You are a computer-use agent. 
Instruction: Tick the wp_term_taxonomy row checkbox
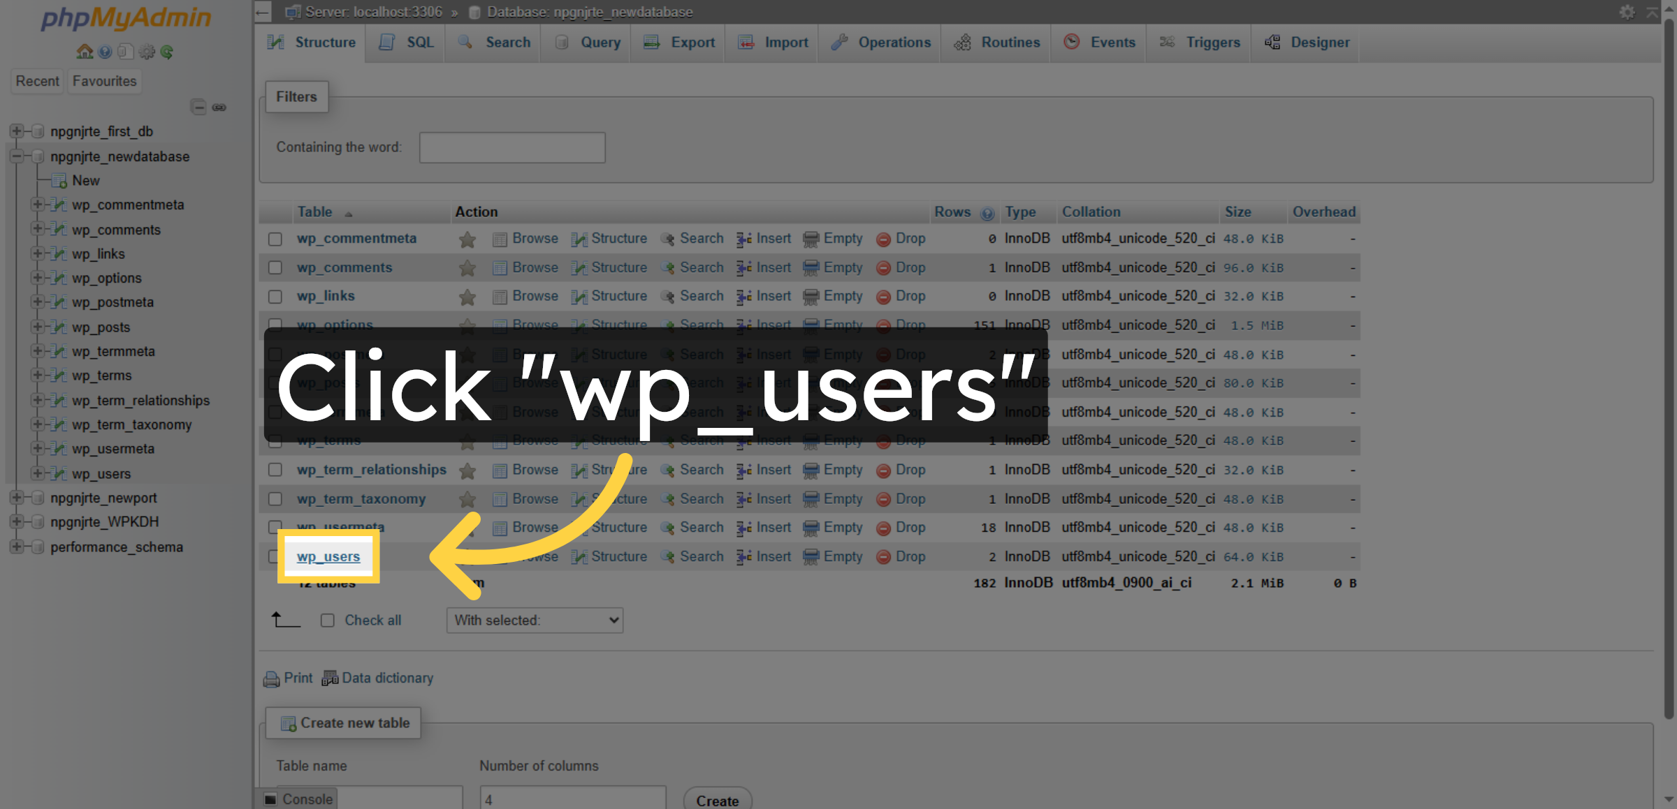[x=275, y=499]
